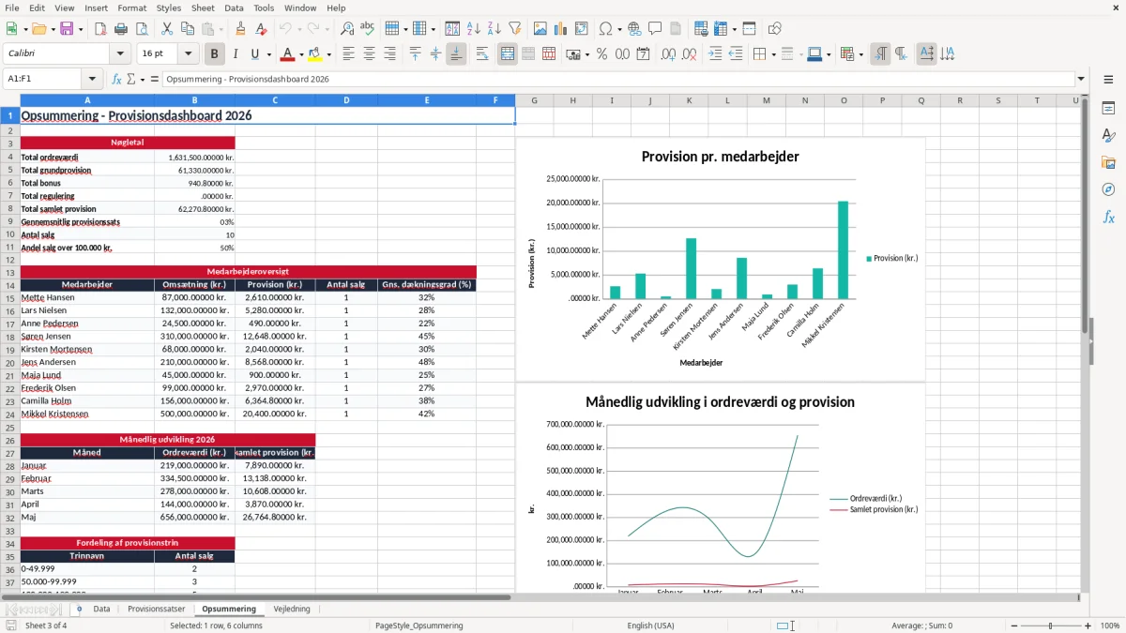The width and height of the screenshot is (1126, 633).
Task: Click the Clear Direct Formatting icon
Action: coord(261,29)
